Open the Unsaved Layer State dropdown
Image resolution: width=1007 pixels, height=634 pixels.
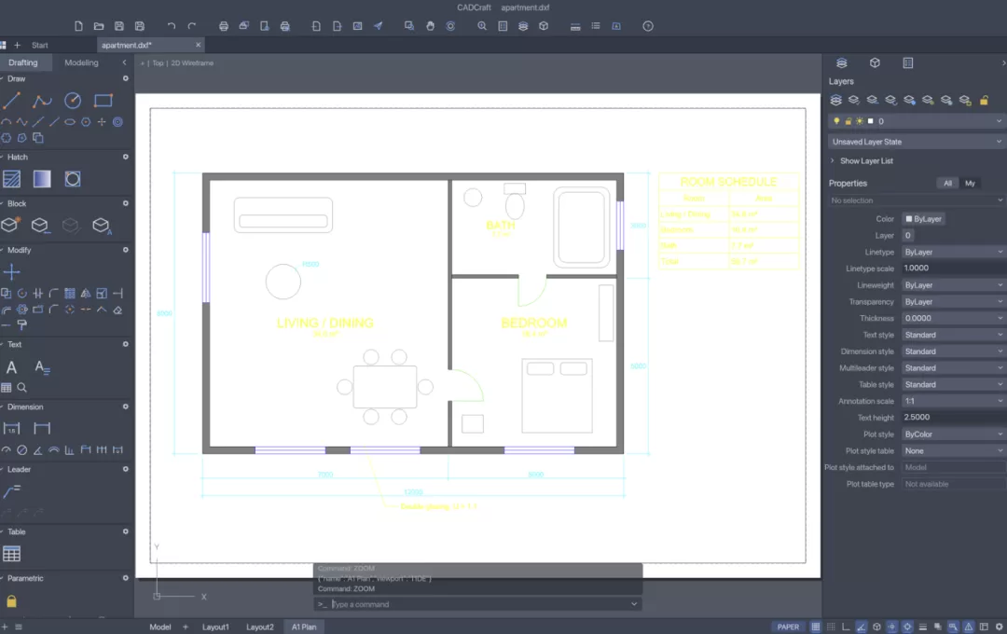tap(917, 142)
